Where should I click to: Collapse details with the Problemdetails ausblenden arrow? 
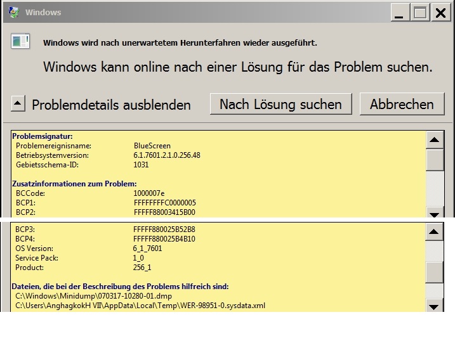pos(18,103)
